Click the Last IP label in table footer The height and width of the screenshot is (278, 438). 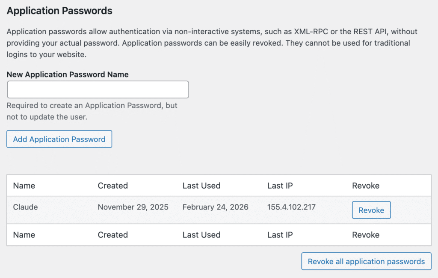click(280, 235)
